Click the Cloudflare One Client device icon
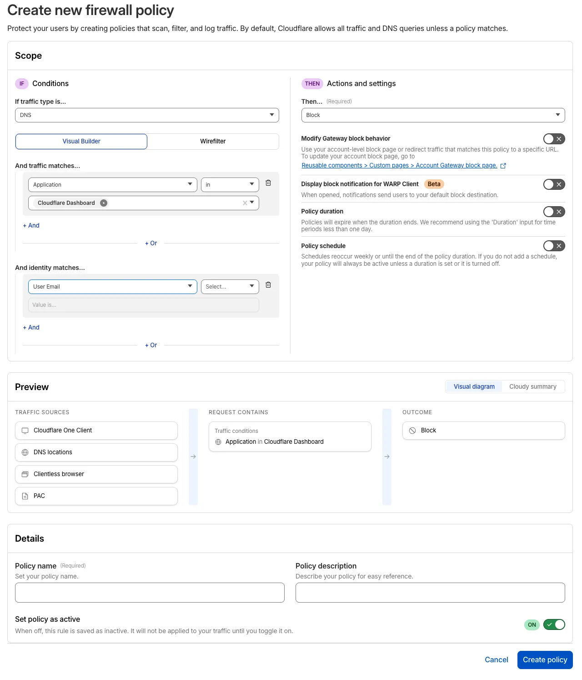The width and height of the screenshot is (582, 680). click(25, 430)
